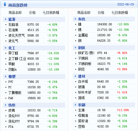Screen dimensions: 138x131
Task: Select the 异丁醛 commodity
Action: 13,53
